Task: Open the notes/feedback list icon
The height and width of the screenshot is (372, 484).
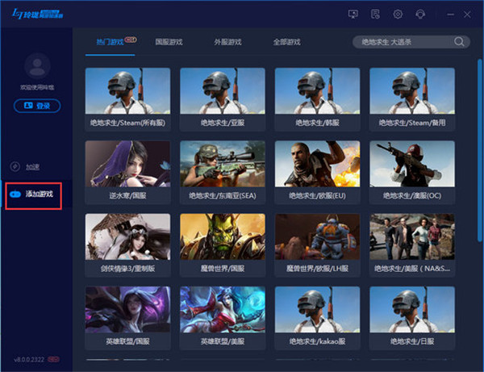Action: [375, 15]
